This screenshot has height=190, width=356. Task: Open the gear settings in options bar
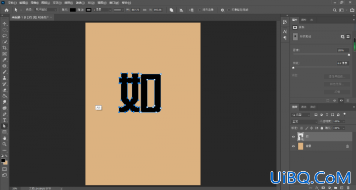[x=223, y=10]
